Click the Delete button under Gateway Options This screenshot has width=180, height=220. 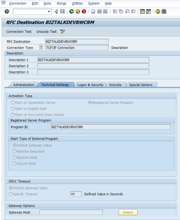point(128,213)
